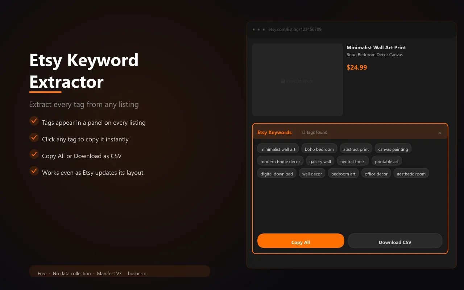
Task: Open the Product Photo placeholder thumbnail
Action: (x=298, y=80)
